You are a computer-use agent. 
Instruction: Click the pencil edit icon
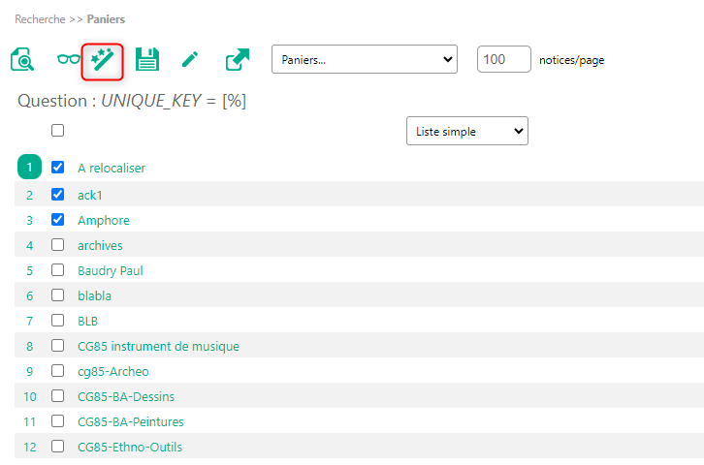coord(190,60)
